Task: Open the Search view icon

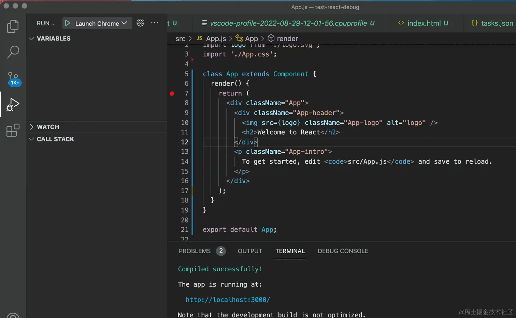Action: tap(13, 52)
